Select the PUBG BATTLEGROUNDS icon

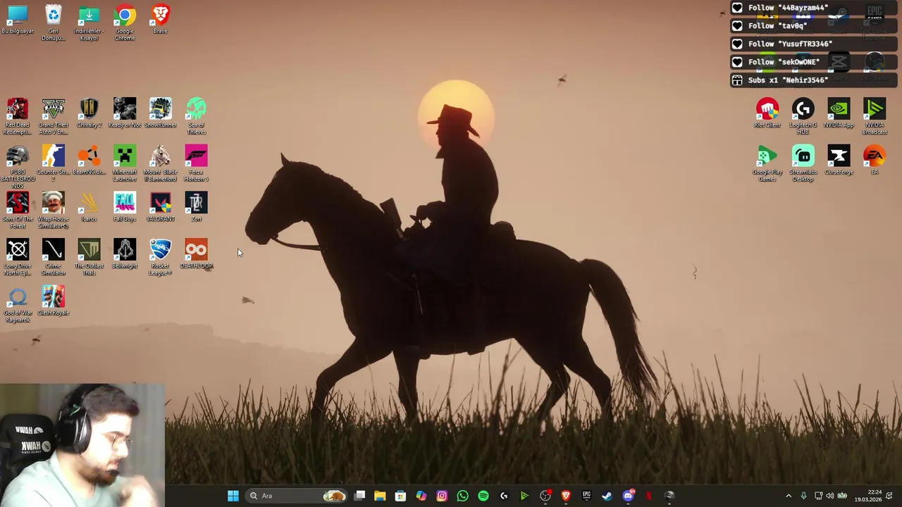pos(18,167)
